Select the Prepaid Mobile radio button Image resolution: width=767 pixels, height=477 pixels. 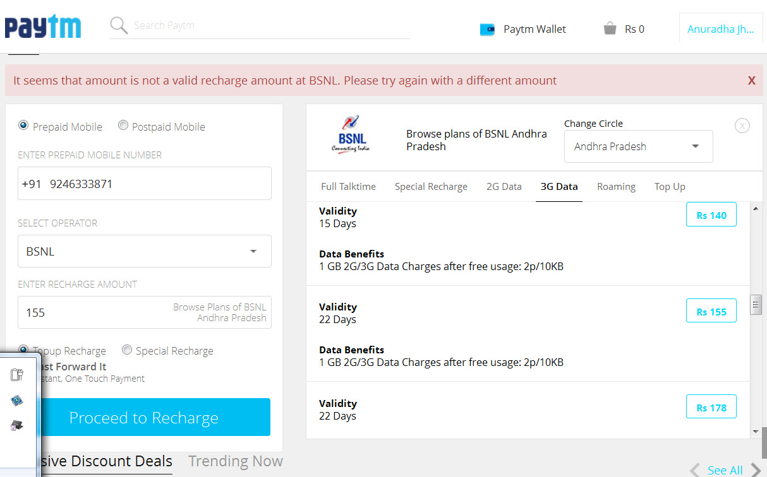(x=24, y=126)
